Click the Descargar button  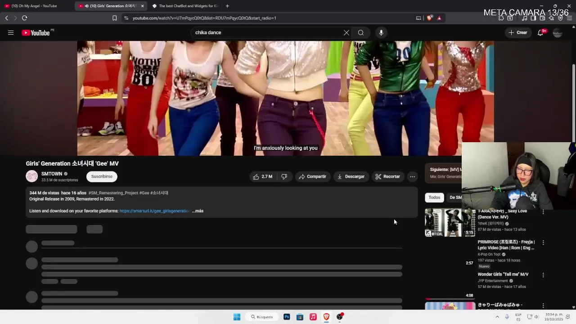(351, 176)
